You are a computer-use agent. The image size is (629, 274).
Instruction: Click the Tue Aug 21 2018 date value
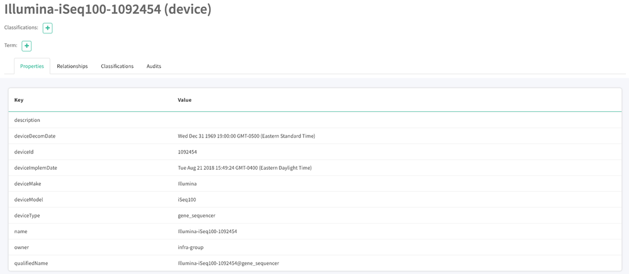click(244, 168)
